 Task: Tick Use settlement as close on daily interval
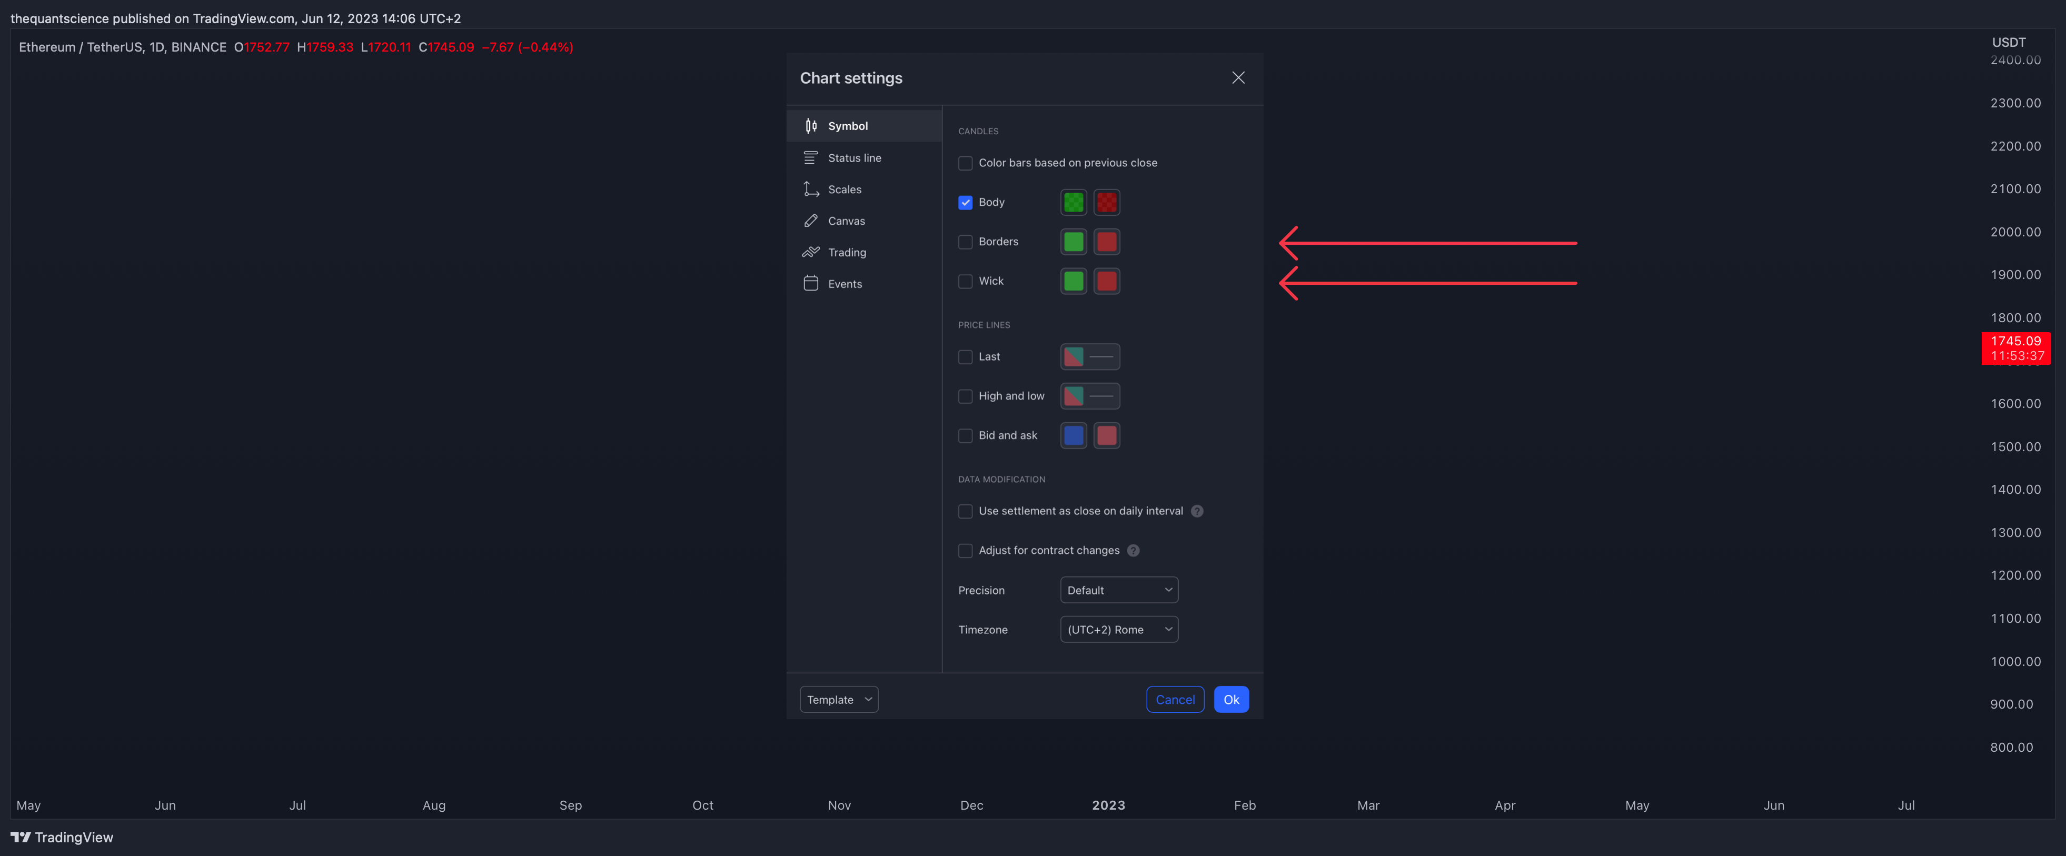click(x=966, y=511)
